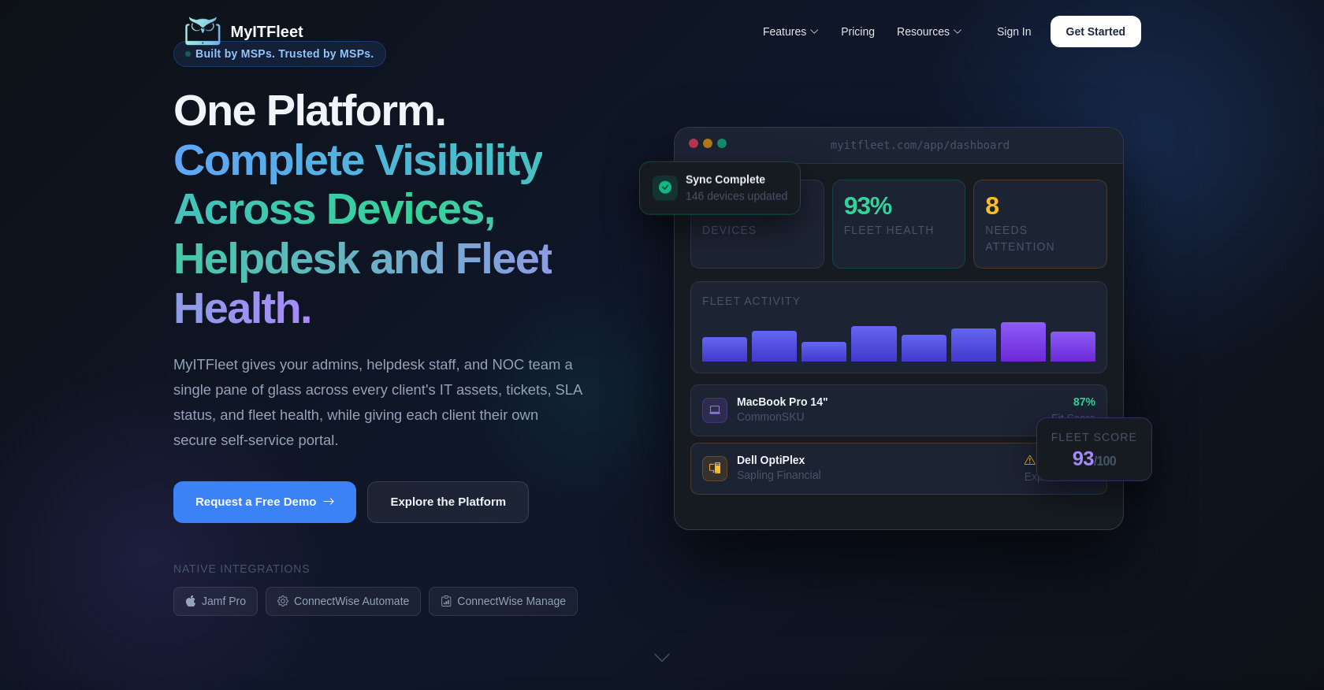Select the tallest purple Fleet Activity bar
Screen dimensions: 1324x690
coord(1023,342)
